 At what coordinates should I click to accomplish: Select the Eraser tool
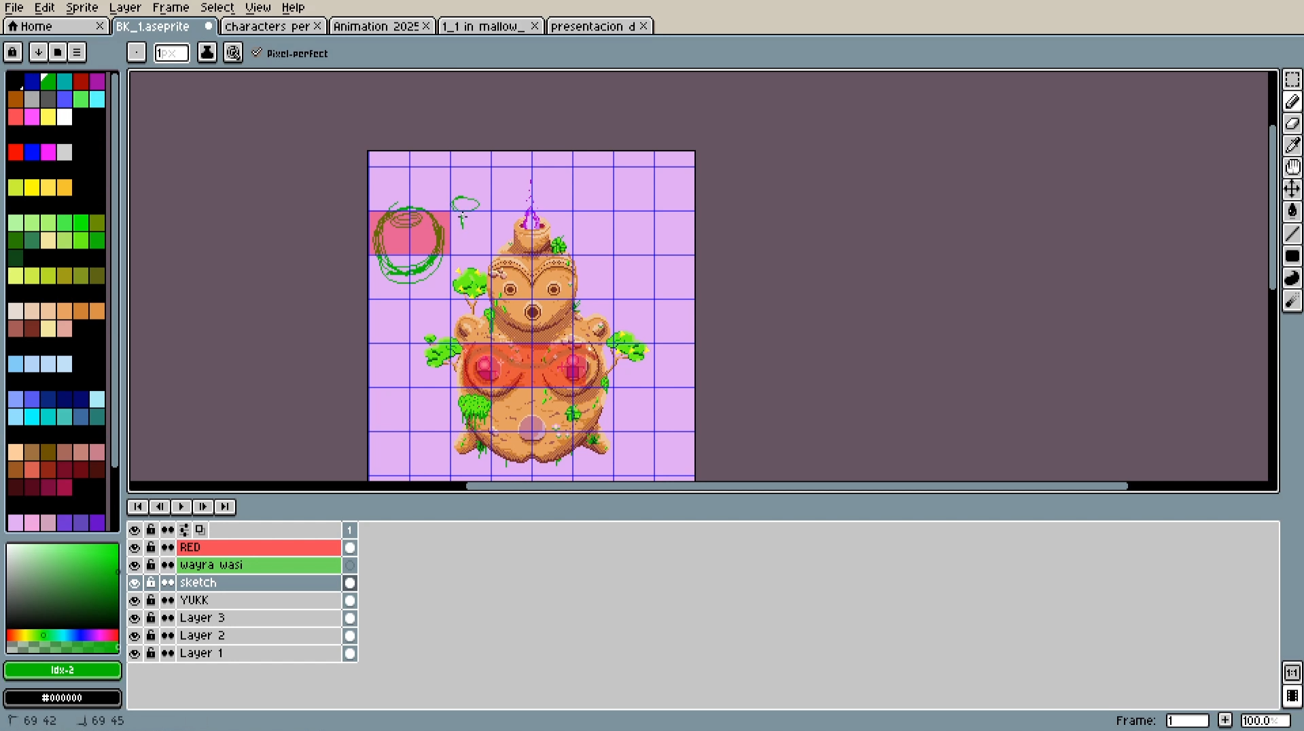pyautogui.click(x=1292, y=124)
